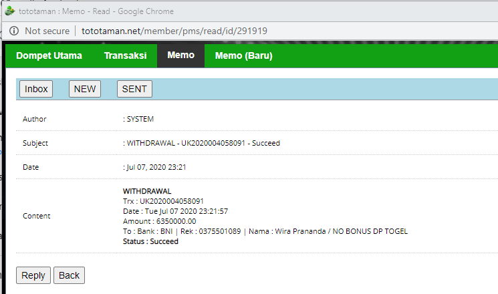Click the Reply button

tap(33, 275)
